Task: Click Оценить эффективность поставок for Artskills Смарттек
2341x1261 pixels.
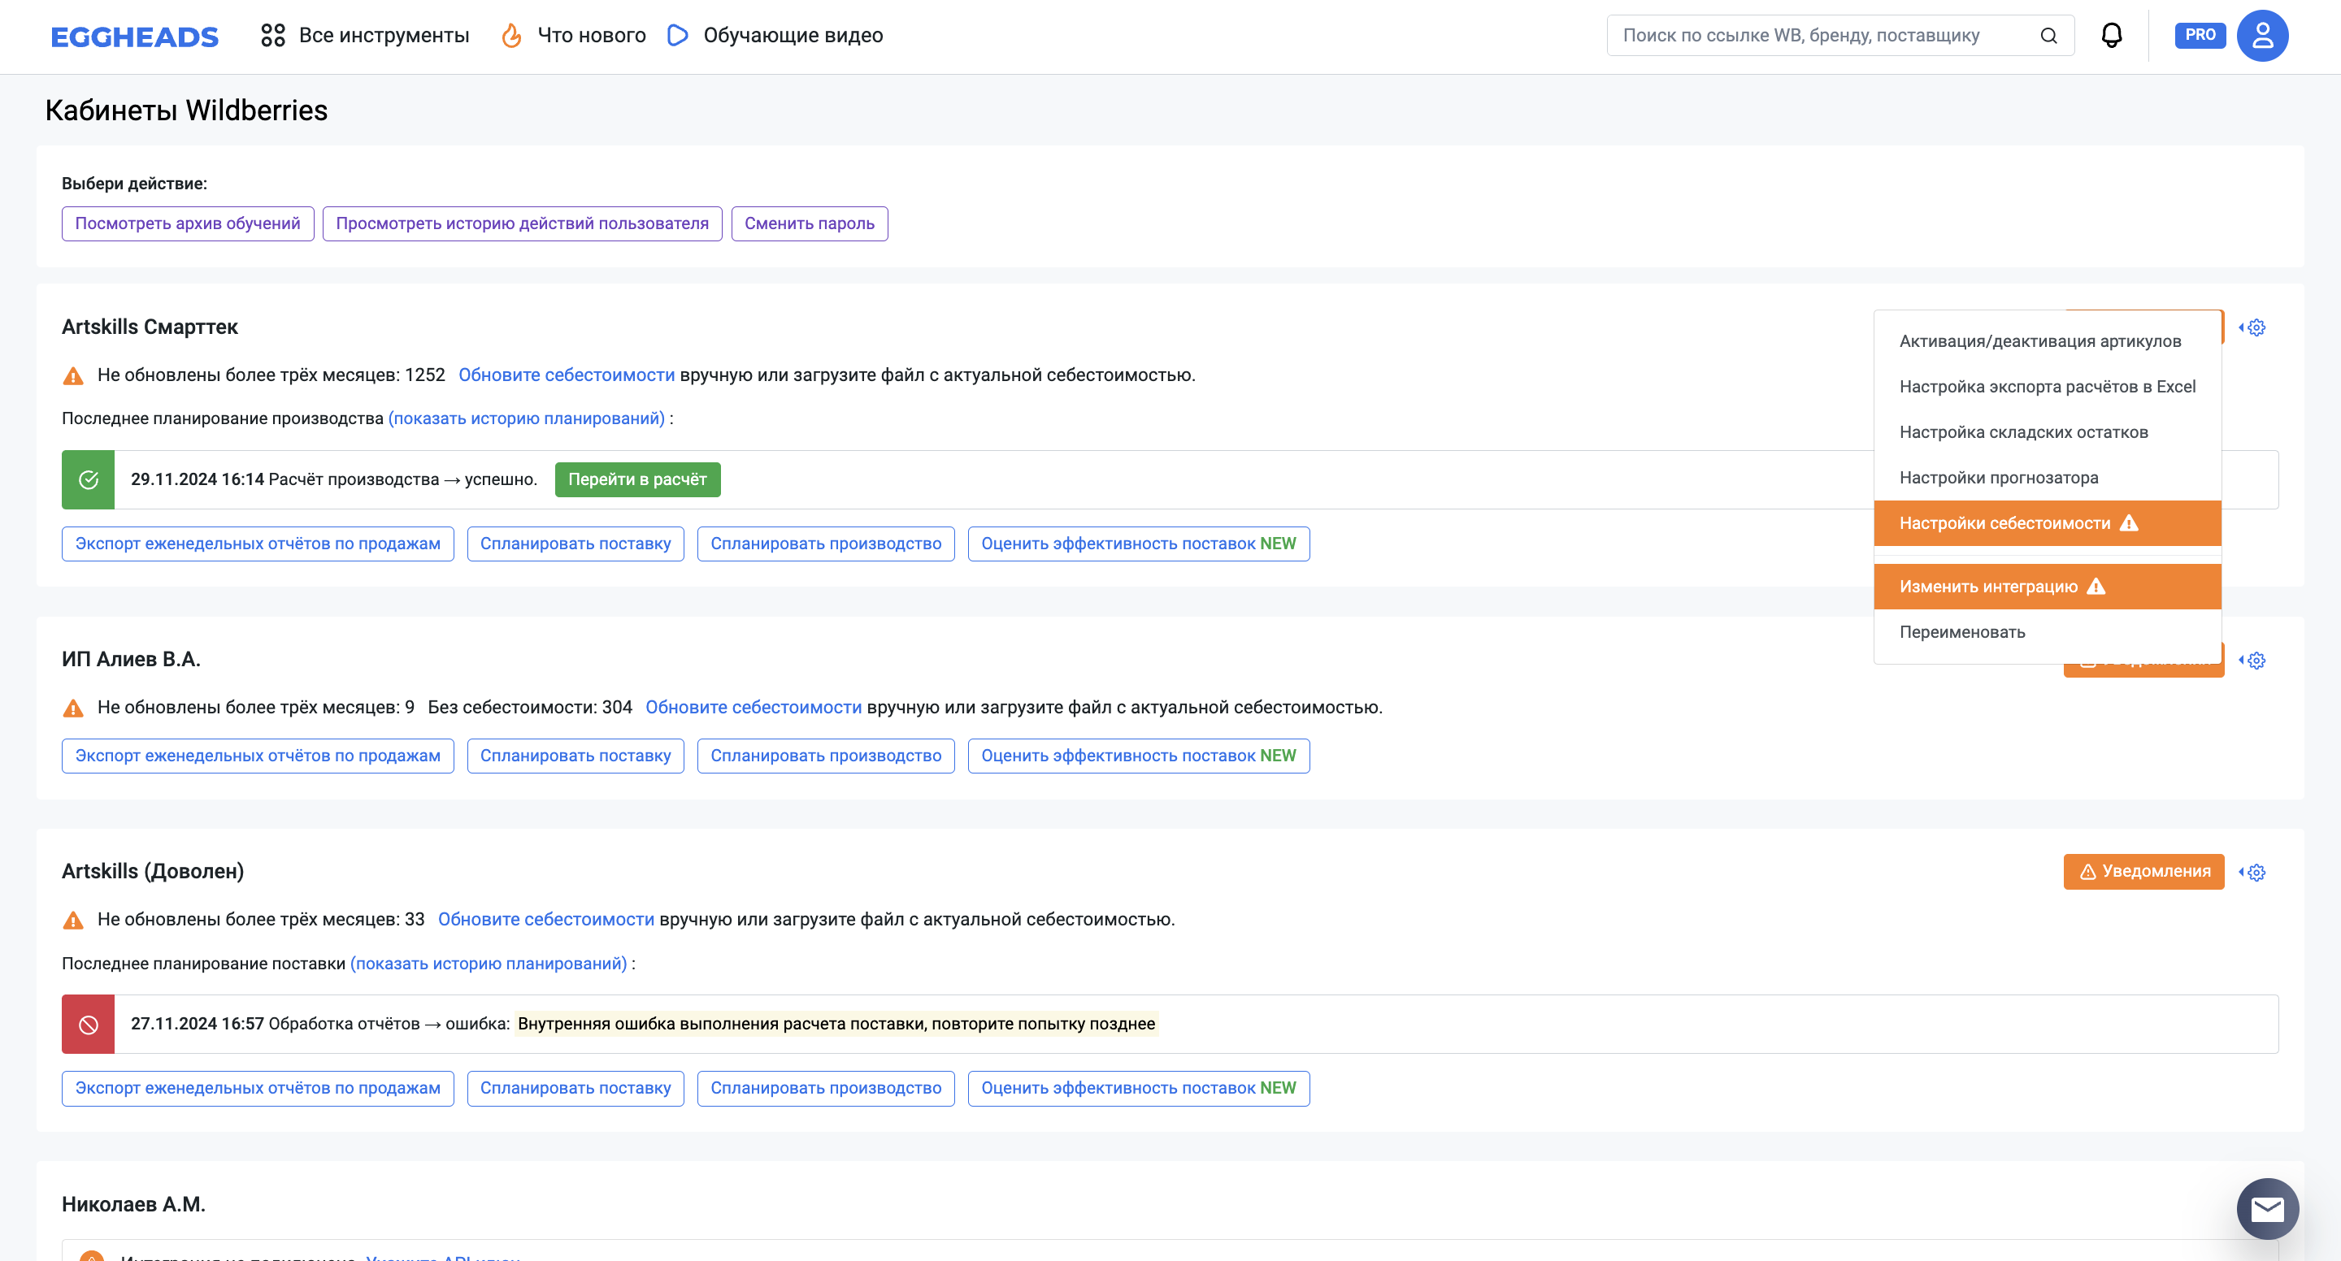Action: pos(1139,544)
